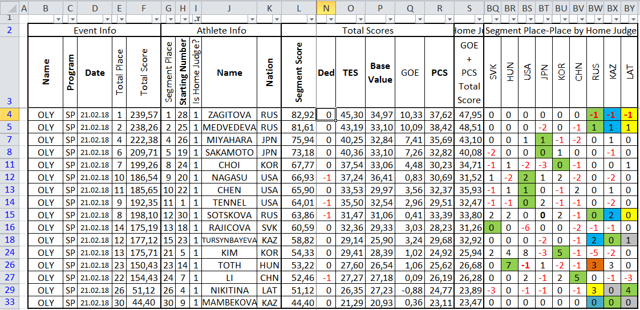This screenshot has width=640, height=310.
Task: Select row 2 by its header
Action: coord(9,30)
